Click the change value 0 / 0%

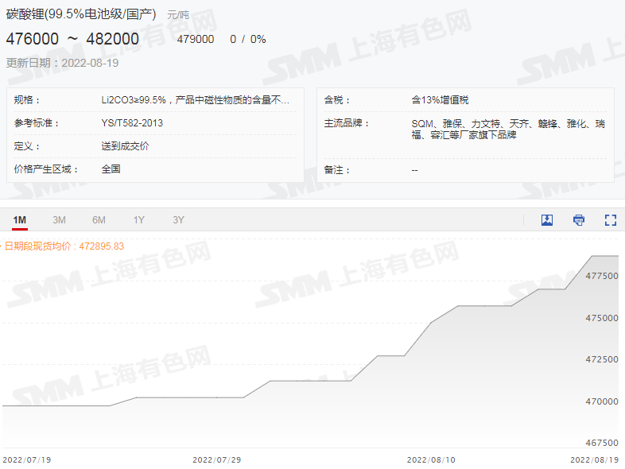pos(248,39)
